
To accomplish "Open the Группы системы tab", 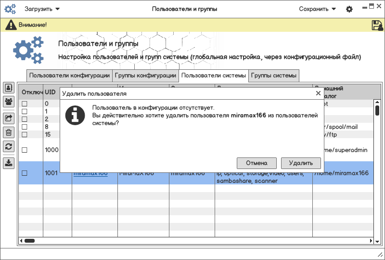I will (273, 76).
